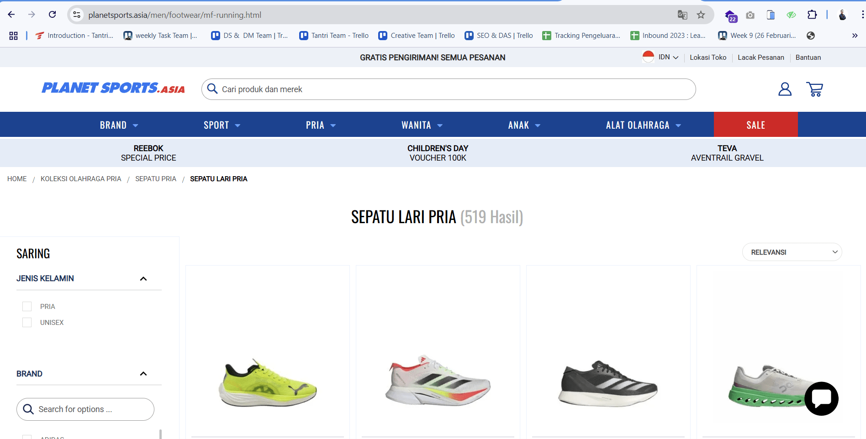Open the extension with badge 22
The width and height of the screenshot is (866, 439).
pos(731,16)
